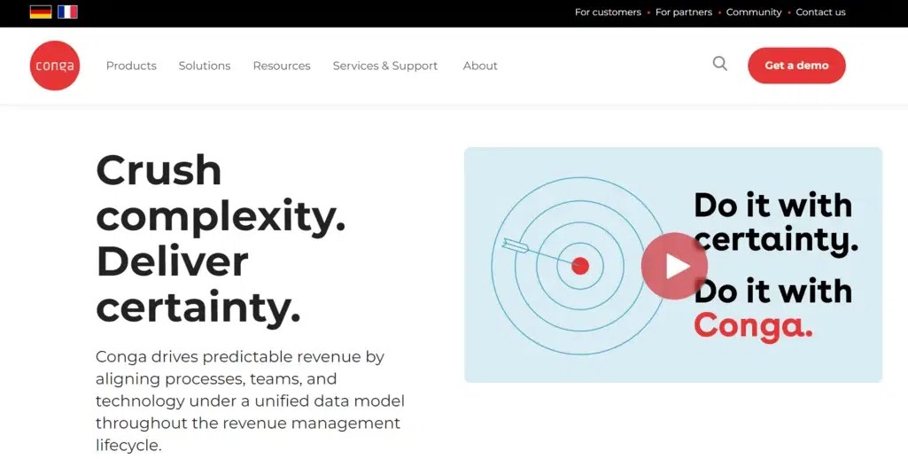
Task: Open the About menu
Action: pos(480,66)
